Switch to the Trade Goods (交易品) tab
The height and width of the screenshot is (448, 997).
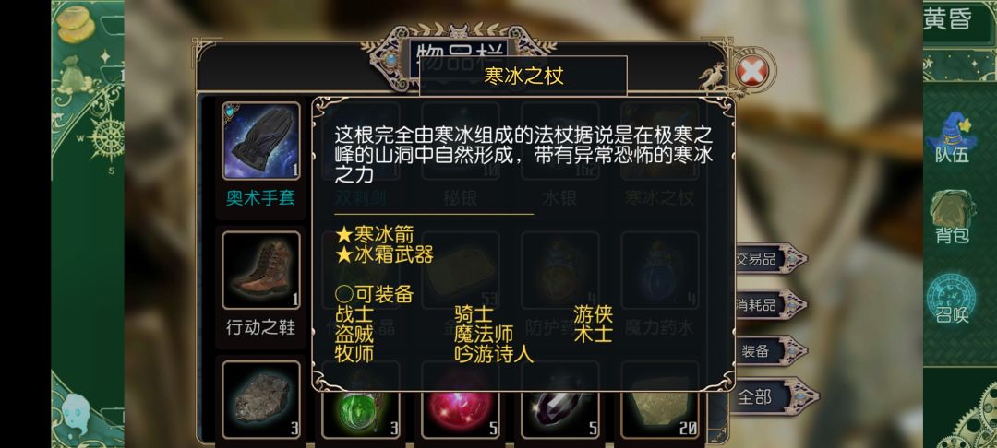pyautogui.click(x=767, y=259)
